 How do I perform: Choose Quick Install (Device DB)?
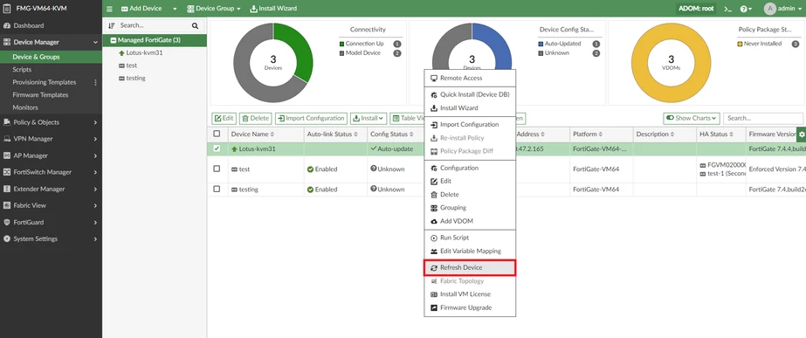(x=470, y=94)
